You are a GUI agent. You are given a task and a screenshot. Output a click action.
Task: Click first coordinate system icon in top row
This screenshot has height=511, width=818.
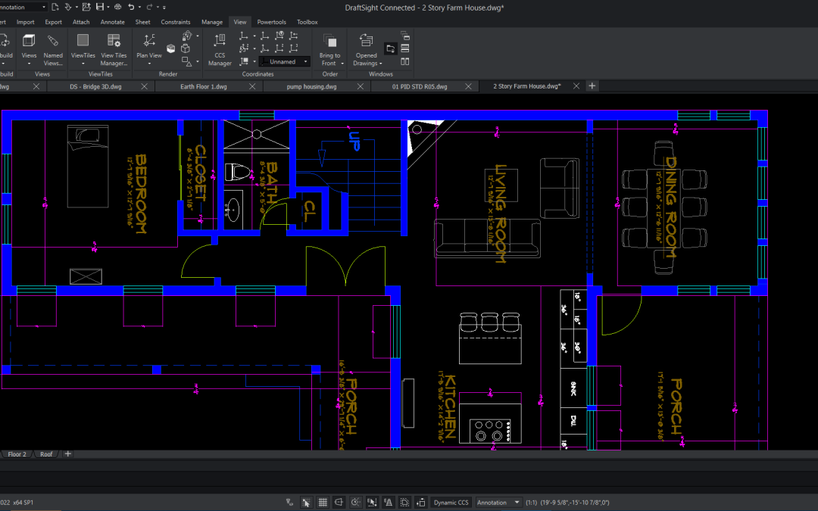pyautogui.click(x=244, y=36)
